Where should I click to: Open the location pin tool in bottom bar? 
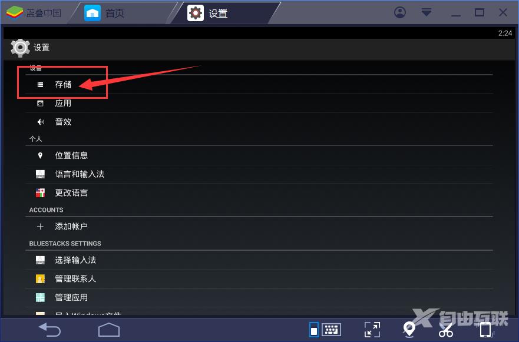coord(409,330)
